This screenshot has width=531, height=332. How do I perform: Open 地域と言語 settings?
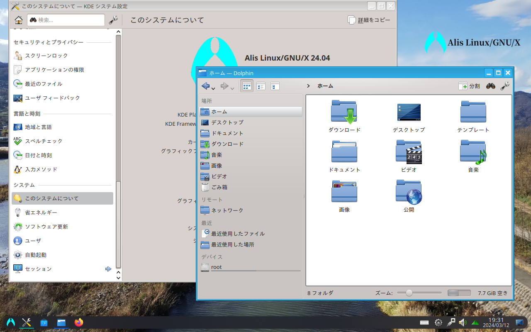coord(62,127)
